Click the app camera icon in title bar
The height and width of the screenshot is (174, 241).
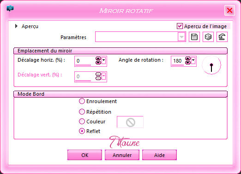[x=10, y=8]
